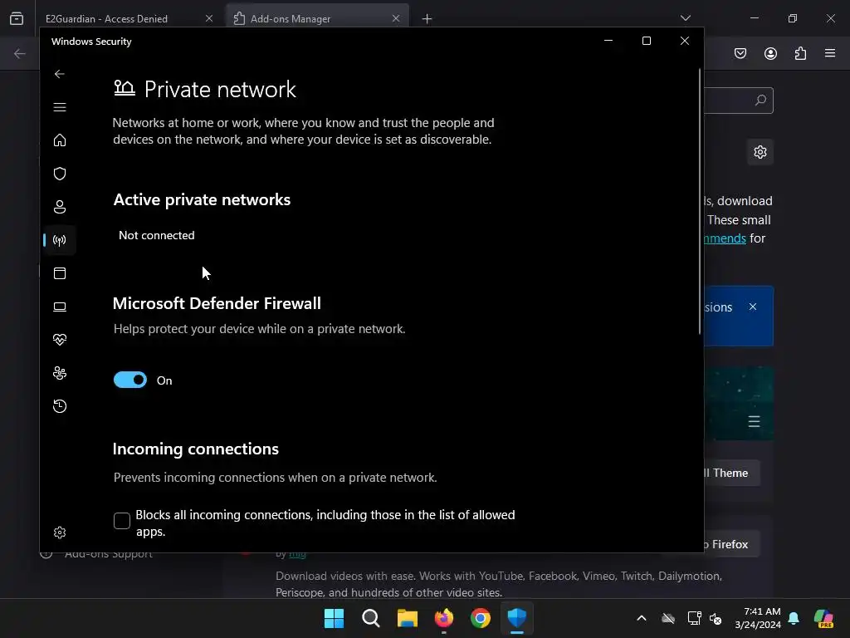Click the Windows Security vertical scrollbar

coord(700,201)
